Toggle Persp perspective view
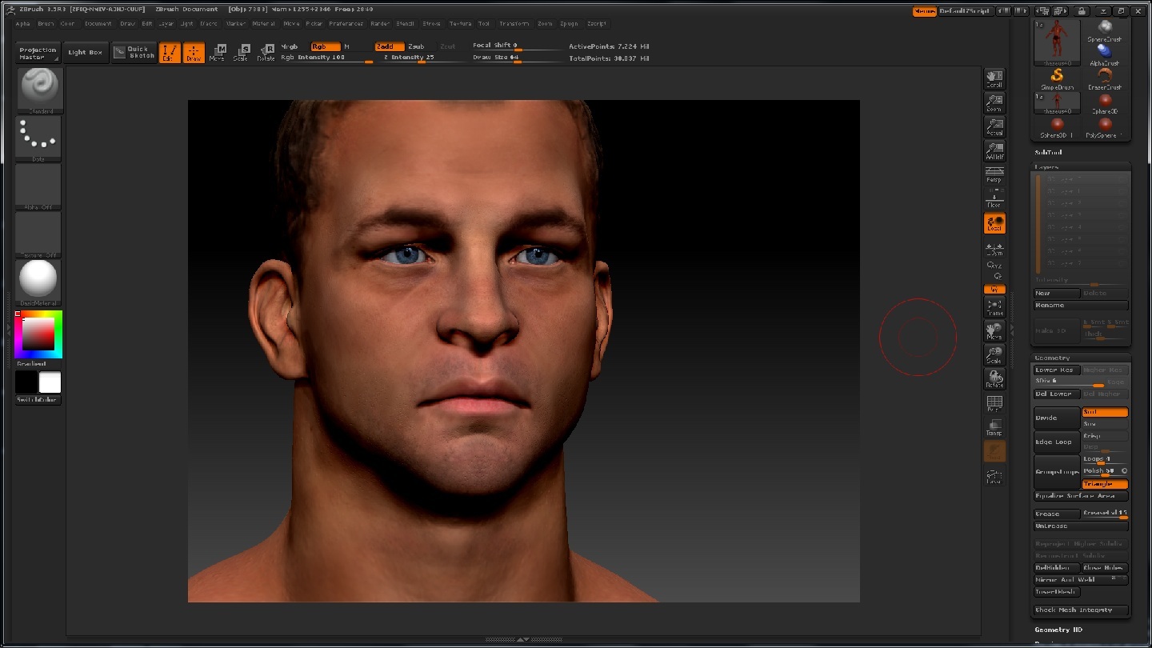This screenshot has height=648, width=1152. [994, 174]
